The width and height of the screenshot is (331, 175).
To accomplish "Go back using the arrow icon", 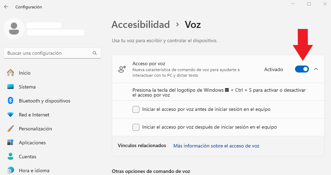I will click(x=6, y=7).
